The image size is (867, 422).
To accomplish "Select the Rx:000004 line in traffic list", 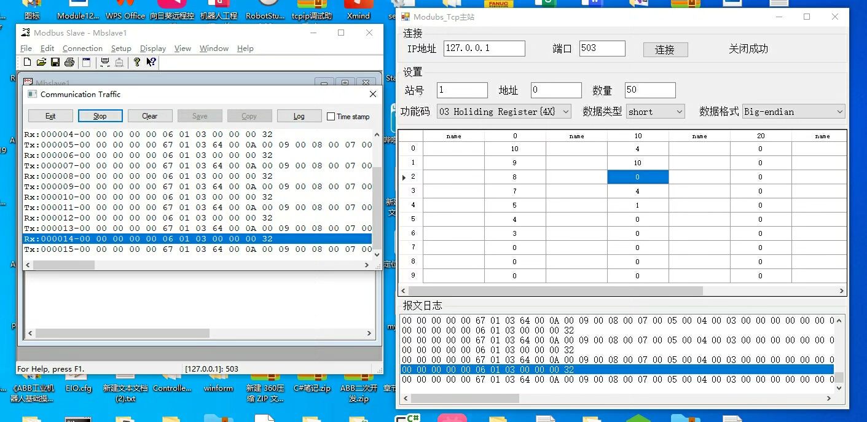I will (197, 134).
